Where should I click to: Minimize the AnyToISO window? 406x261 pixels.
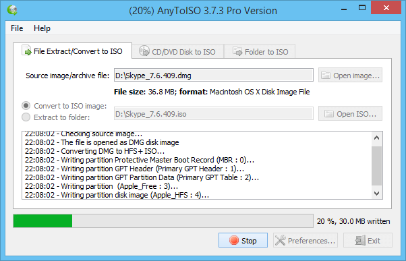[x=344, y=9]
